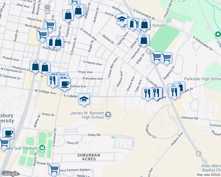Select the Route 12 shield near Hemlock St

tap(149, 52)
